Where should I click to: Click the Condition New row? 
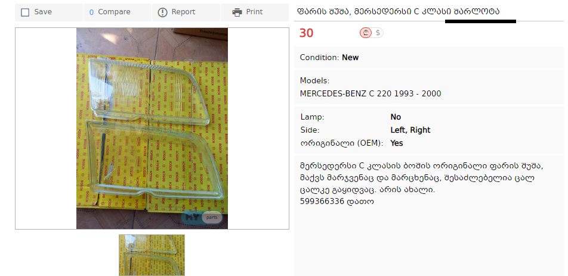point(428,58)
